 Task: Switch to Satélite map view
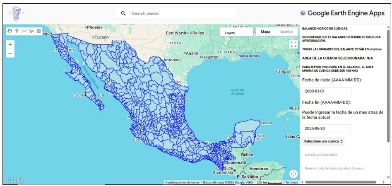[x=286, y=32]
